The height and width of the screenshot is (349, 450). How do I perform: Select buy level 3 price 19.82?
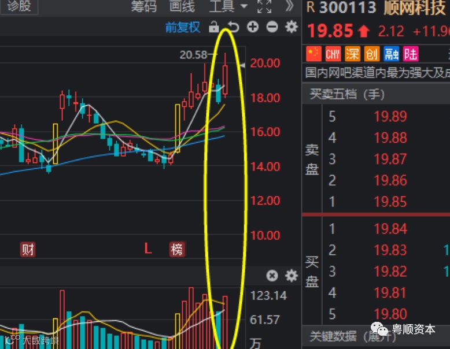click(390, 272)
